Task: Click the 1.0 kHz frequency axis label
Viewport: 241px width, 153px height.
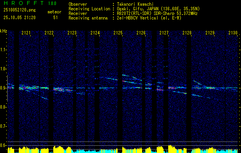Action: [4, 69]
